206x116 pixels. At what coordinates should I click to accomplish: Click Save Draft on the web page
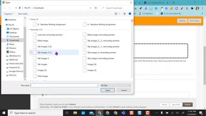176,104
